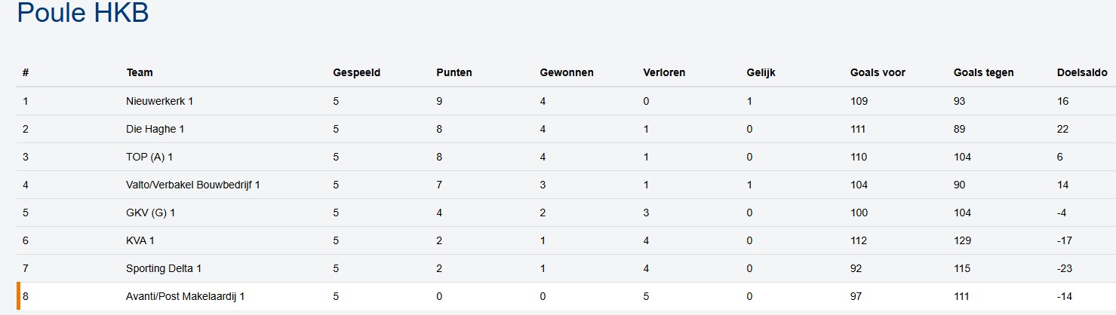This screenshot has height=315, width=1116.
Task: Click the Verloren column header
Action: click(x=664, y=73)
